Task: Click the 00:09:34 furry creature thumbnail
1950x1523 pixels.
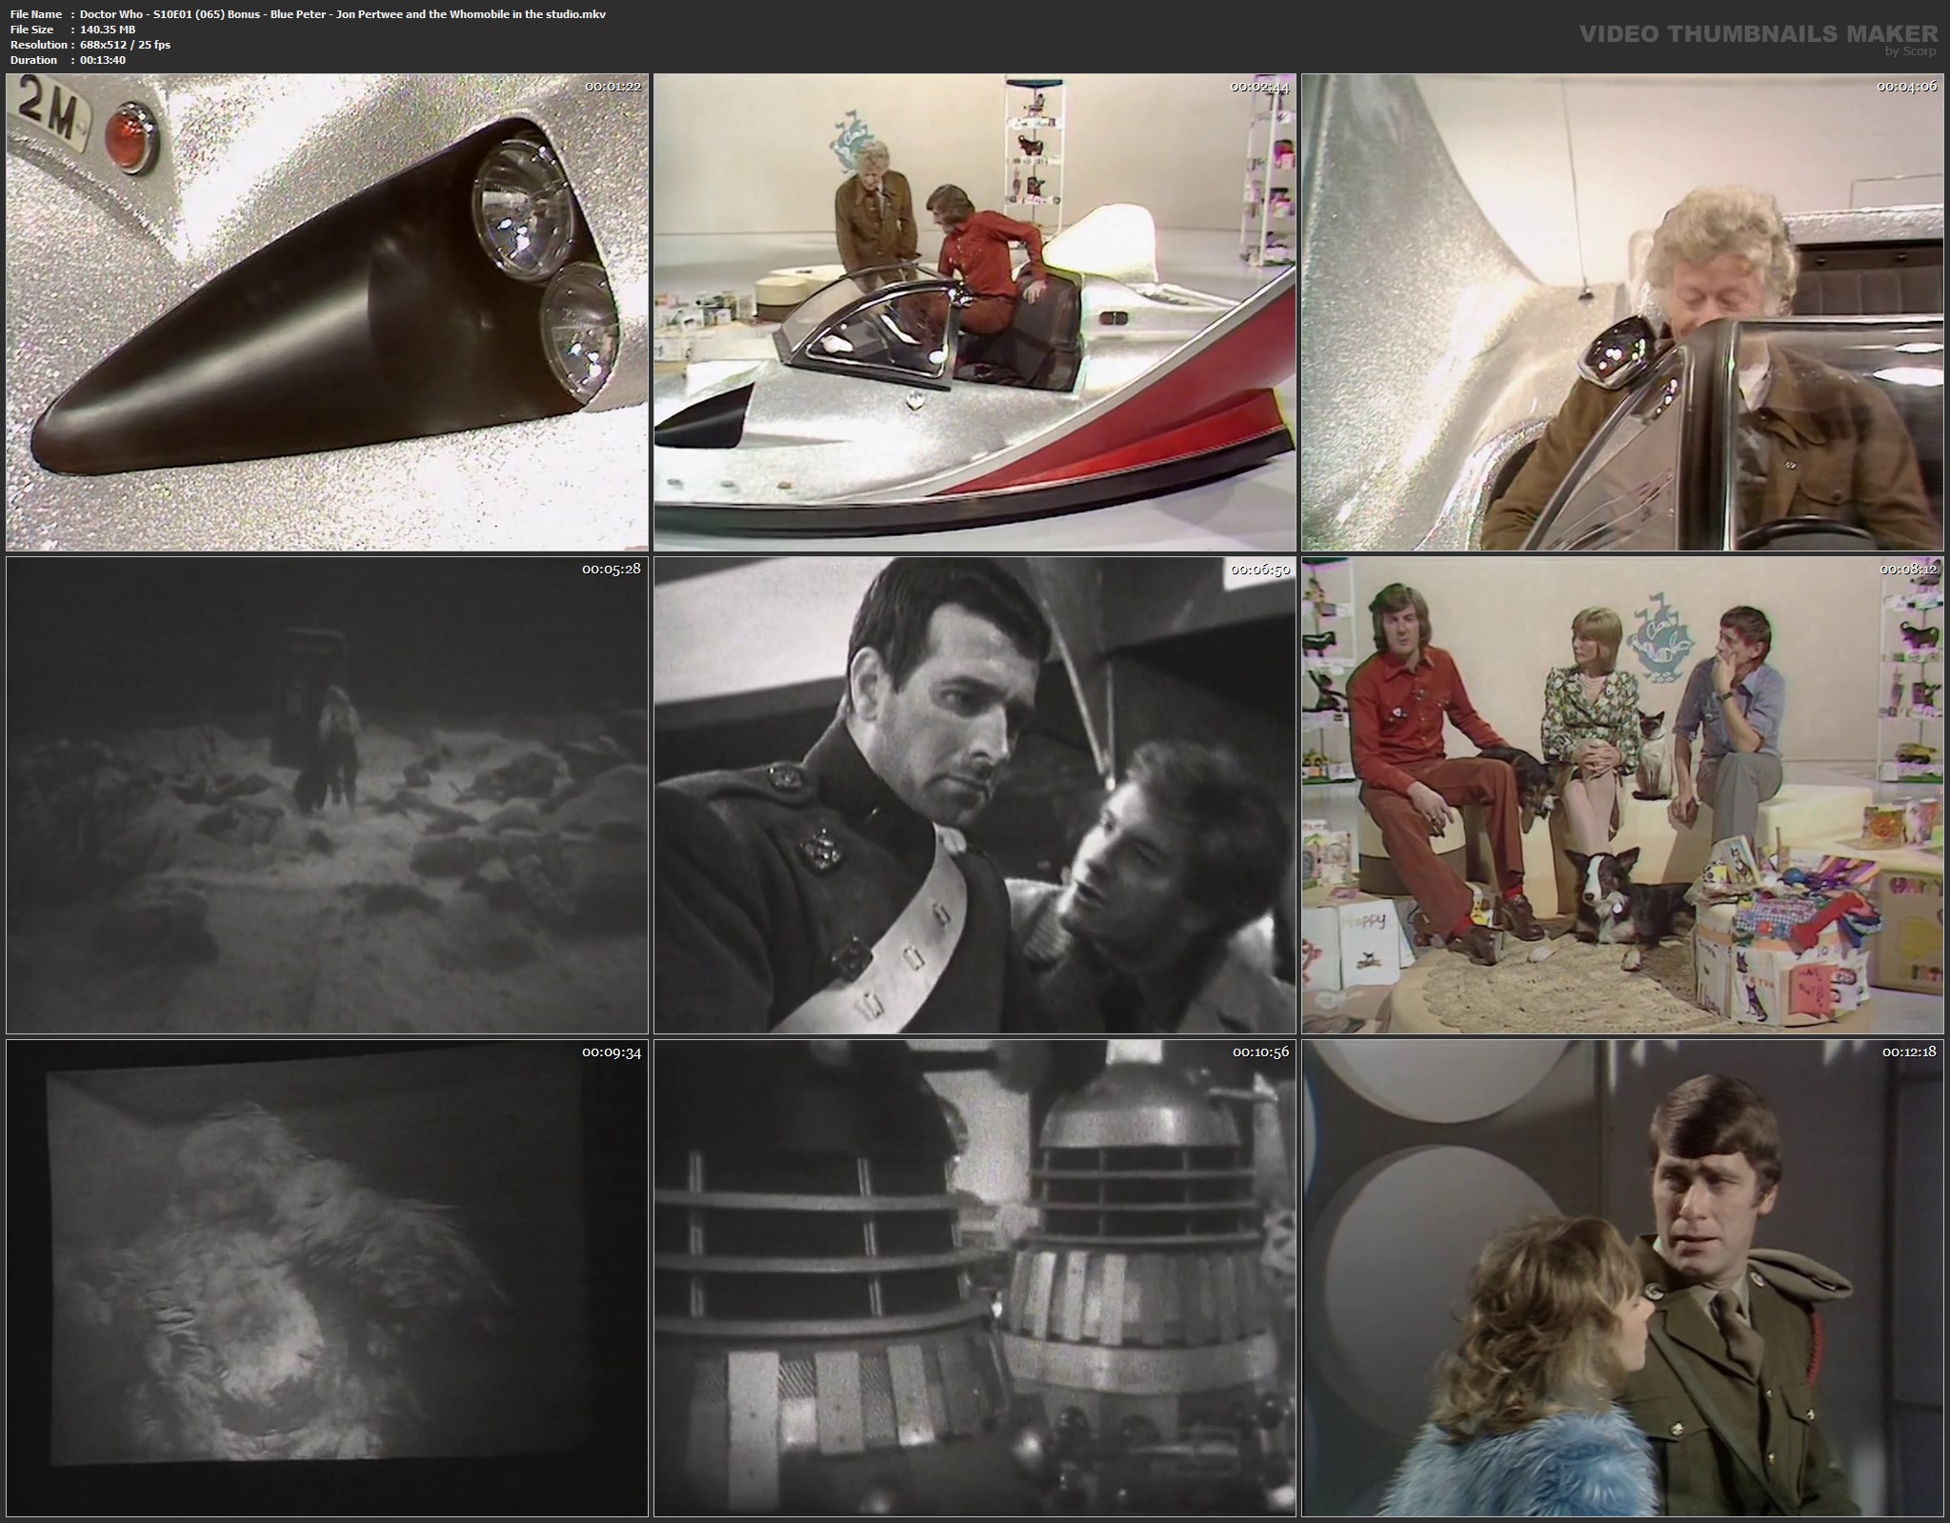Action: tap(327, 1278)
